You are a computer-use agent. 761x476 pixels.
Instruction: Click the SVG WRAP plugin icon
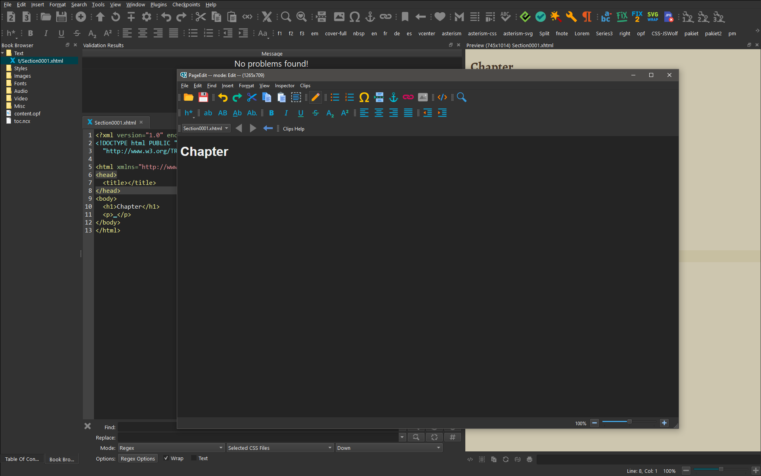[652, 17]
